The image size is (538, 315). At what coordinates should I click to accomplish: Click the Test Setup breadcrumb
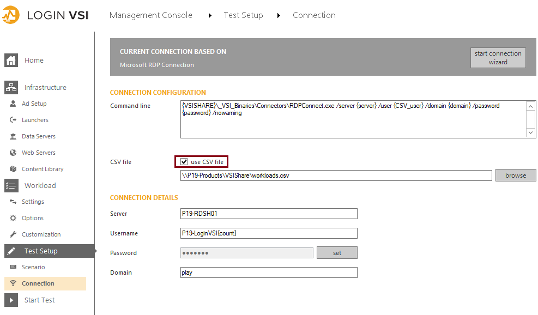coord(243,15)
